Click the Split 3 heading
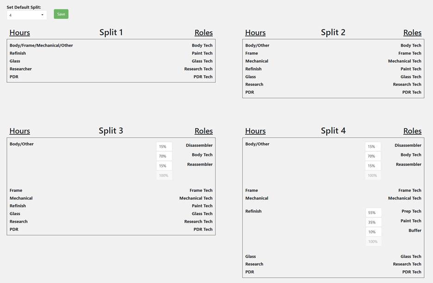 [111, 131]
